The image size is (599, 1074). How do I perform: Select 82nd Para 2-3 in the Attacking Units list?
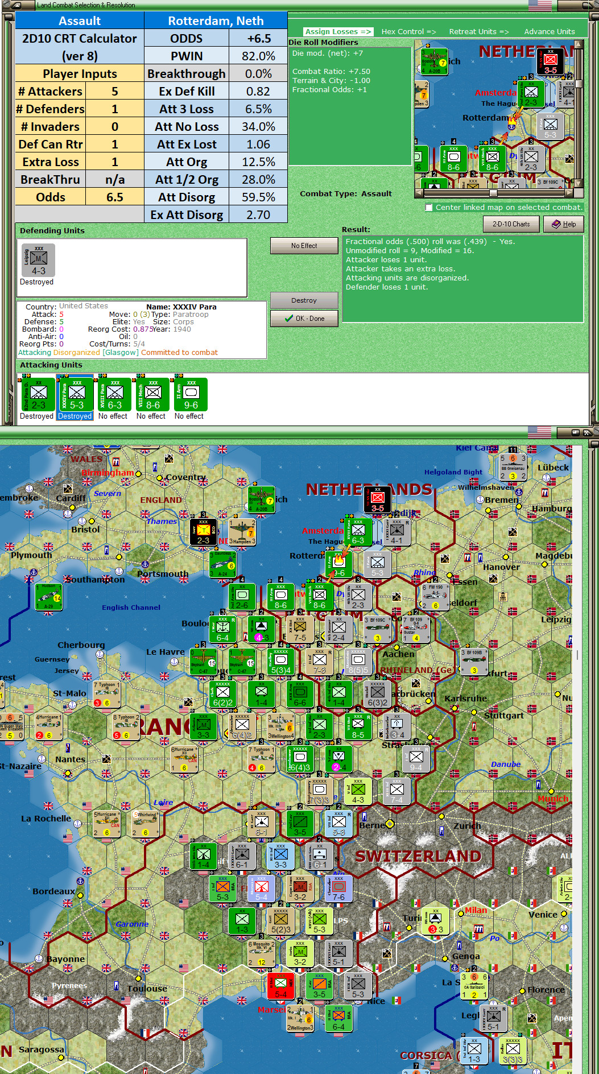pos(38,394)
